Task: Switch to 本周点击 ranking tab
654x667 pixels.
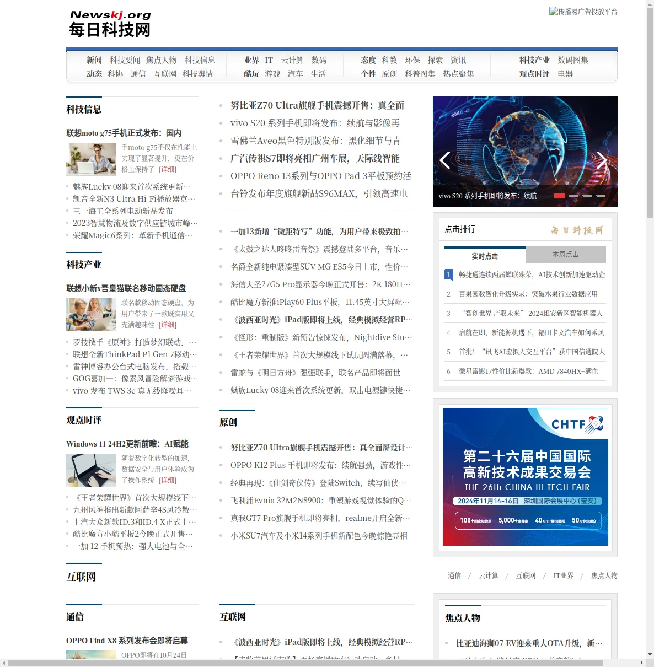Action: 566,255
